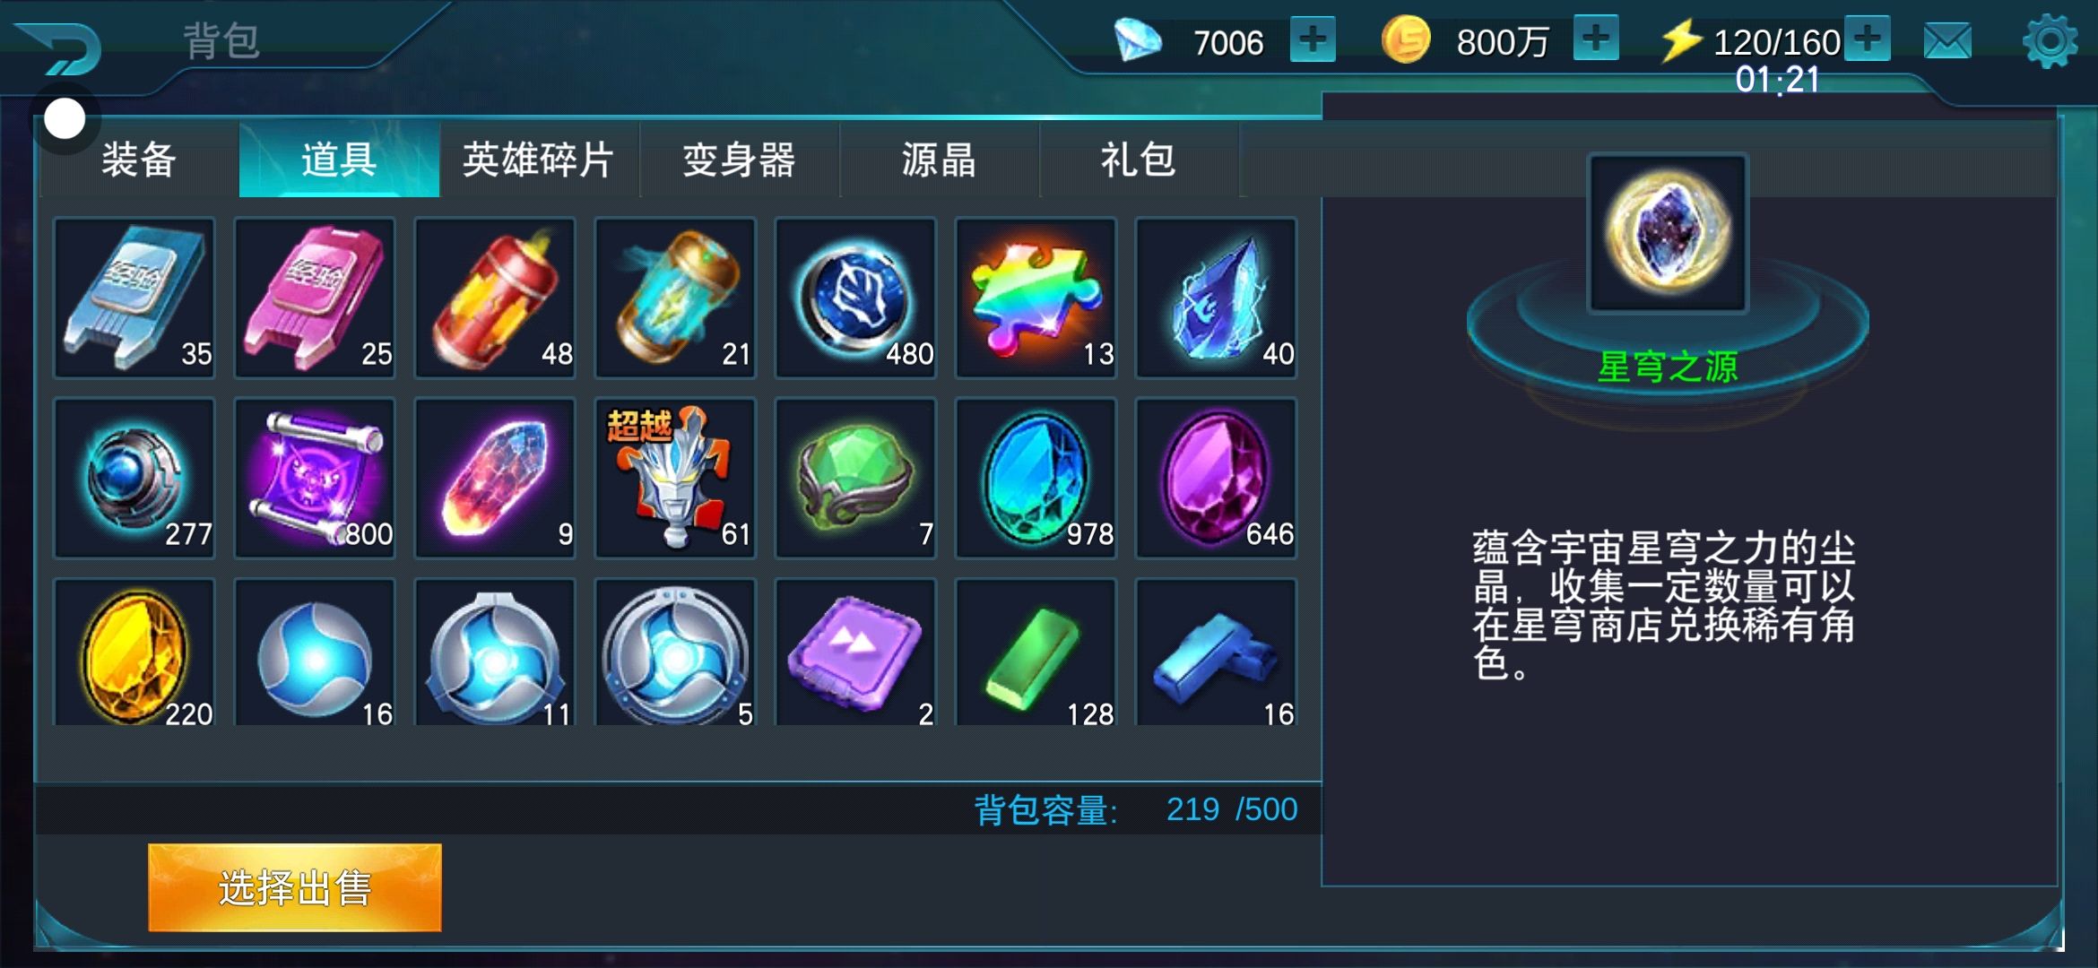Select the purple scroll item with 800

click(x=315, y=478)
